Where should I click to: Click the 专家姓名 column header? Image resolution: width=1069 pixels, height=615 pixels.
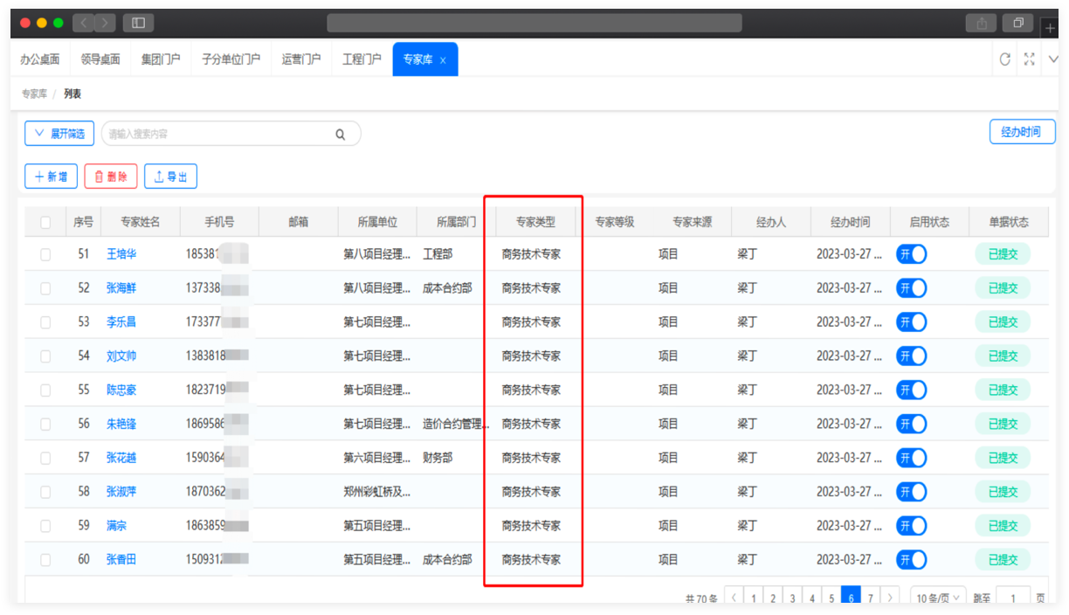(141, 222)
